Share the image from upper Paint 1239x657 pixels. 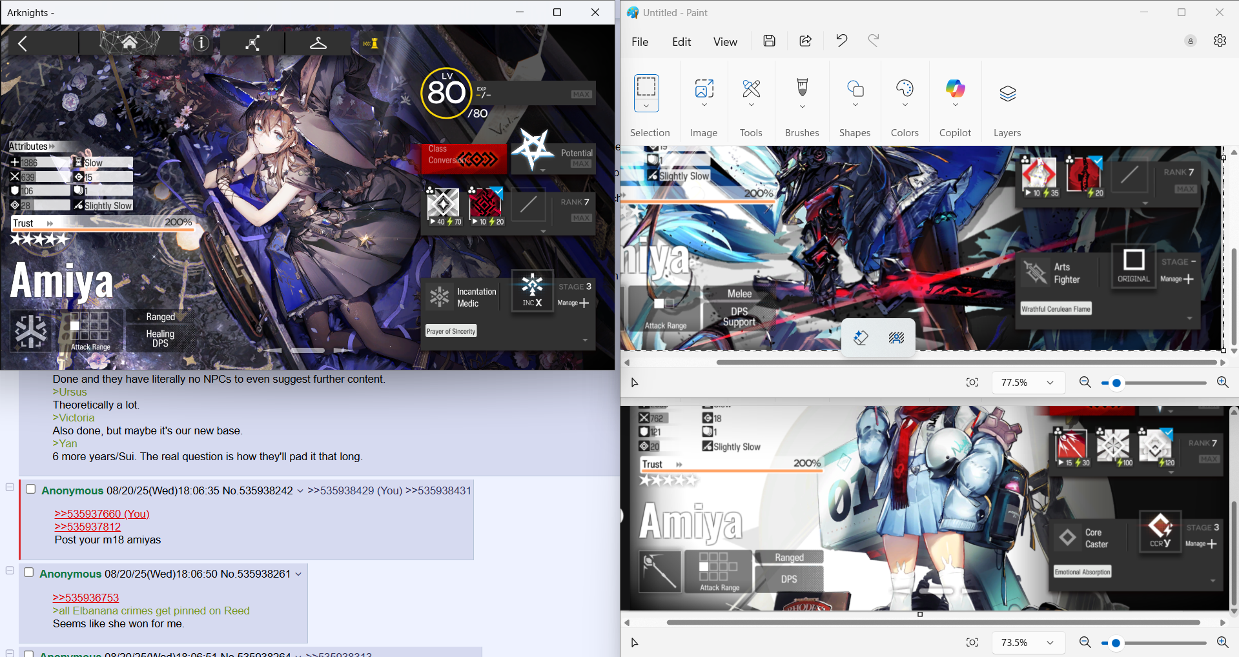click(805, 41)
